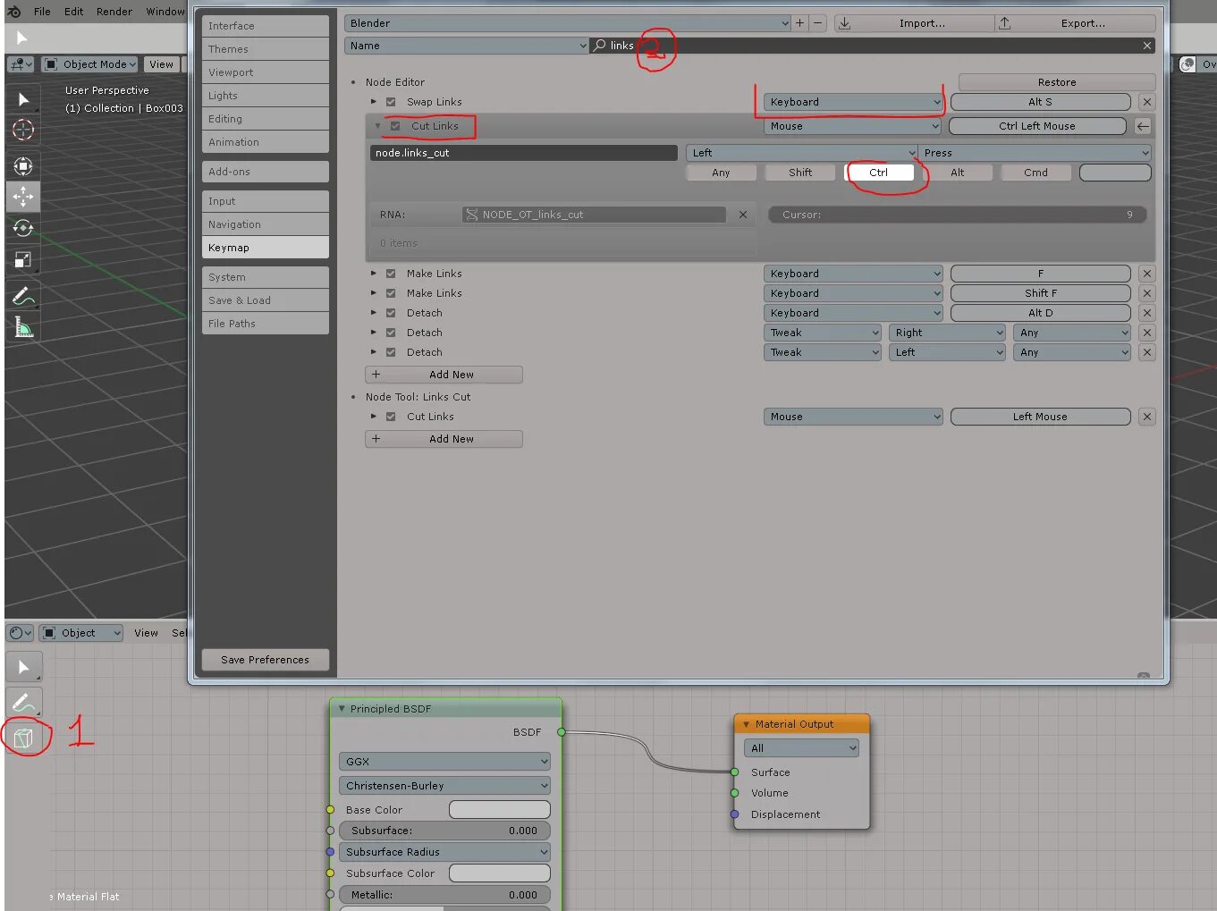Open viewport overlays icon at top right
The image size is (1217, 911).
pos(1187,64)
